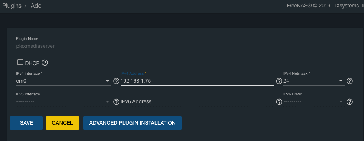Cancel the plugin installation
Image resolution: width=364 pixels, height=141 pixels.
[62, 123]
